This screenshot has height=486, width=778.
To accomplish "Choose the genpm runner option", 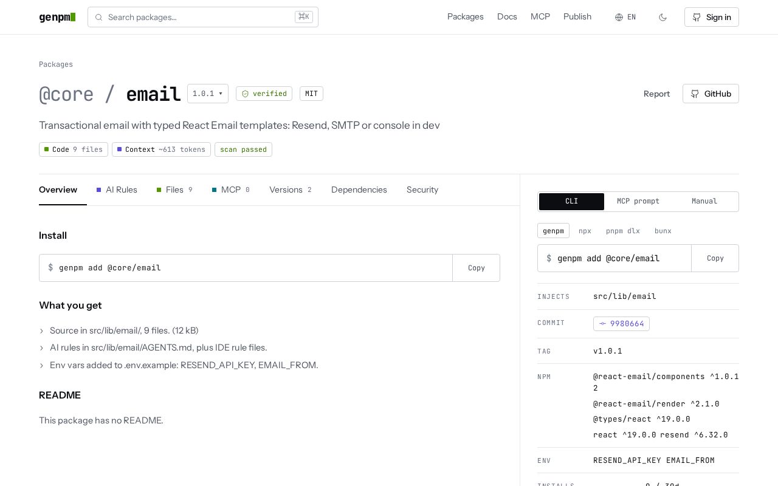I will tap(553, 231).
